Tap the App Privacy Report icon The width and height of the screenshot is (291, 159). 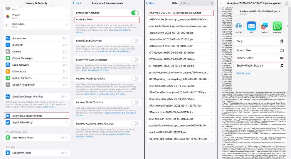[8, 138]
